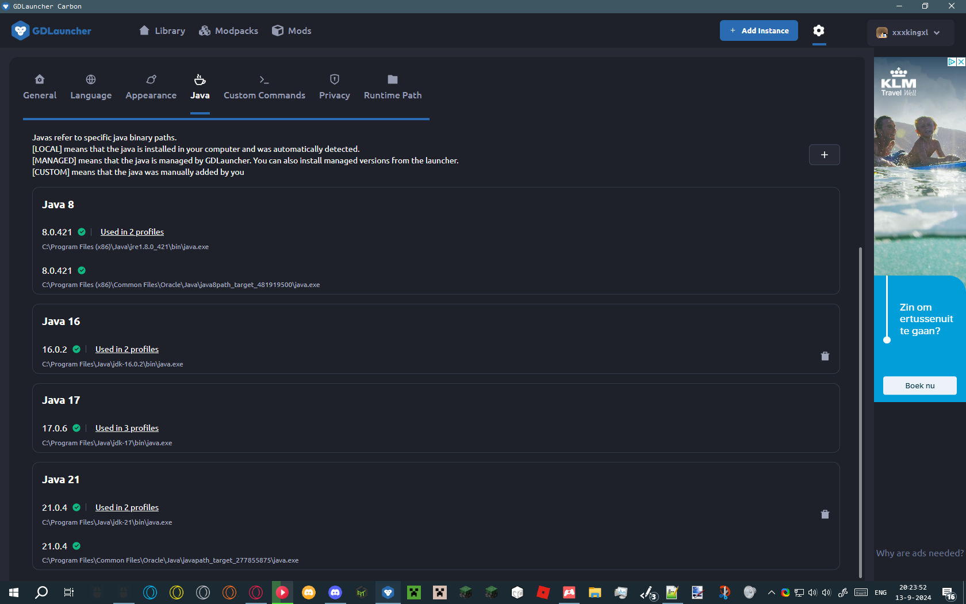966x604 pixels.
Task: Open the Roblox taskbar icon
Action: coord(543,592)
